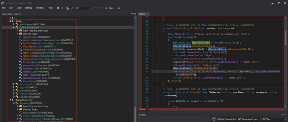Click the Open file folder icon
This screenshot has height=122, width=288.
[68, 8]
